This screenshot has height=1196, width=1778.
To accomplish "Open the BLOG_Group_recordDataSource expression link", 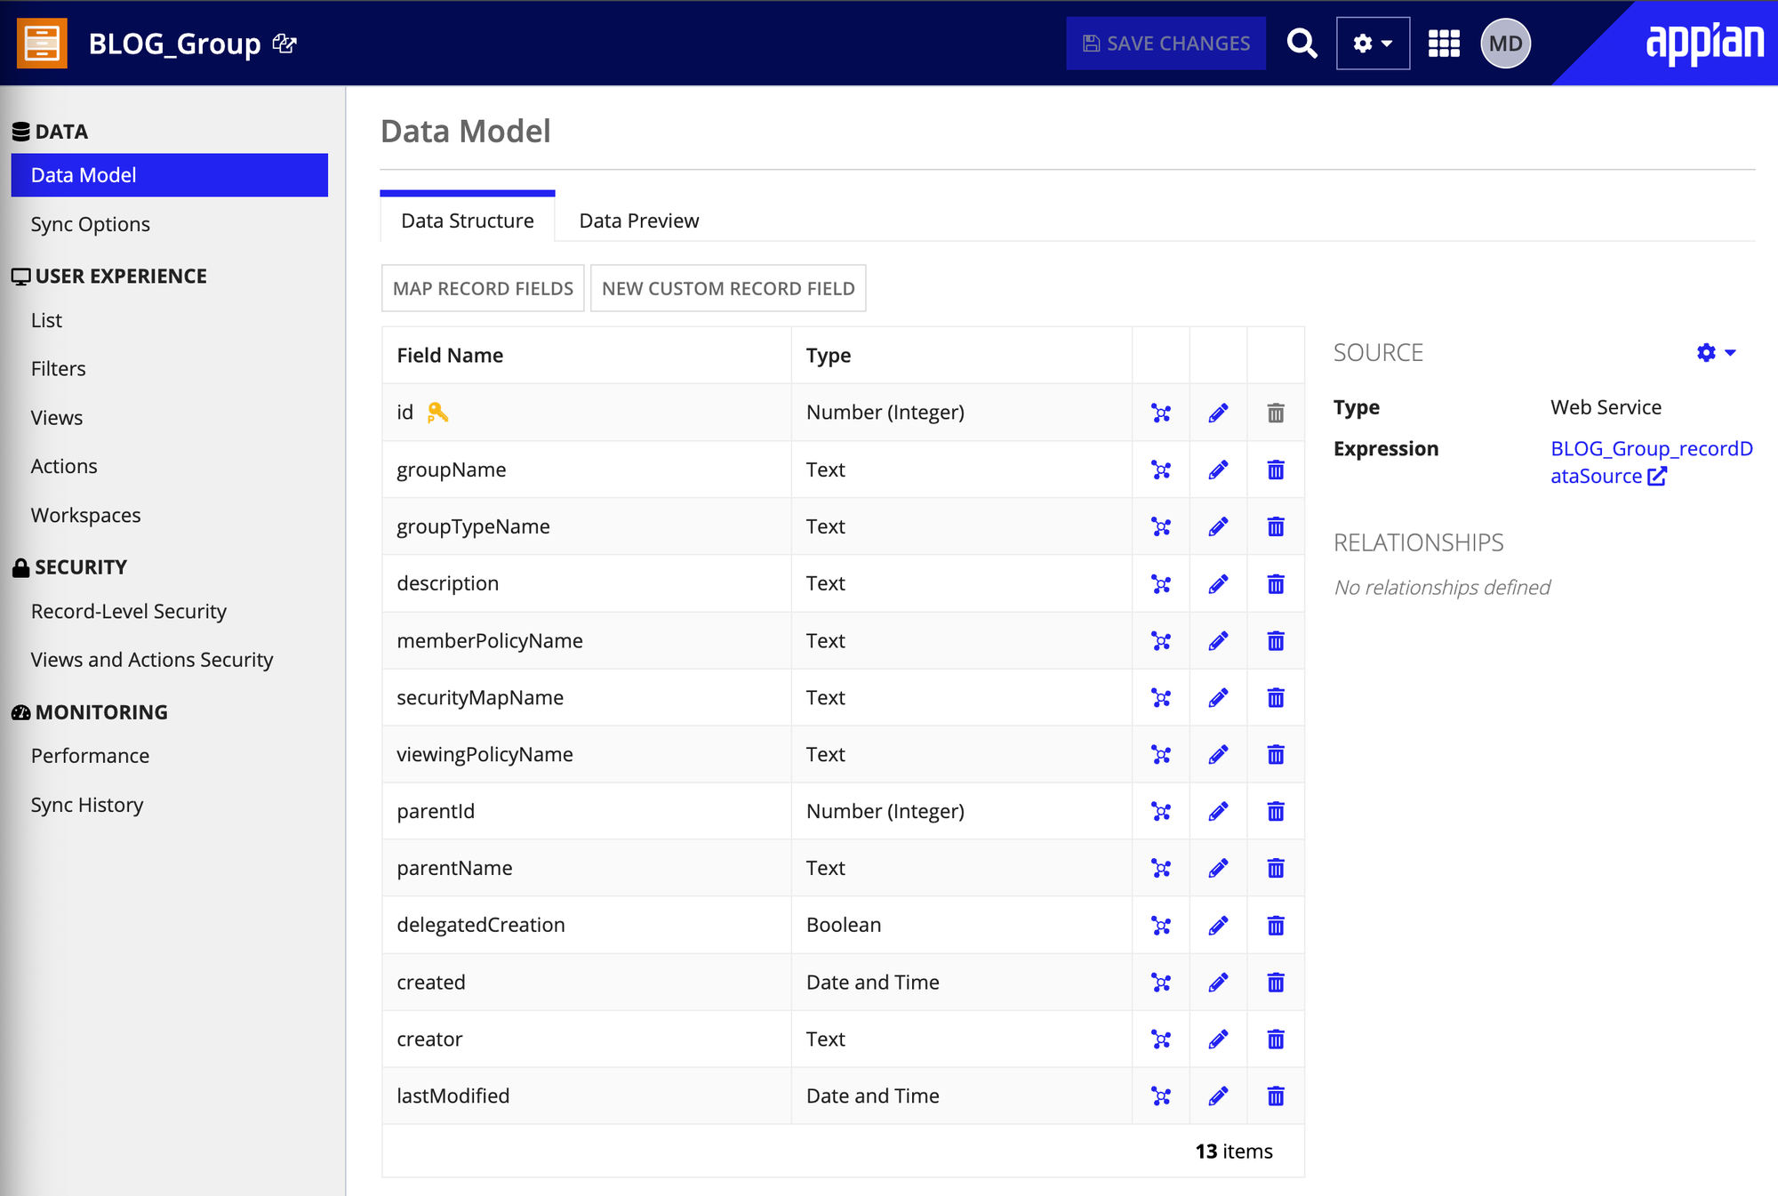I will (x=1650, y=449).
